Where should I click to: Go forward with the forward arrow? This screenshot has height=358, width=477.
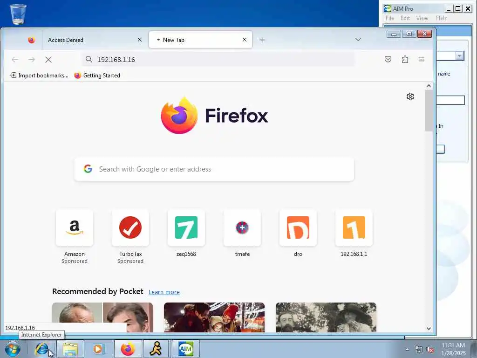(32, 60)
